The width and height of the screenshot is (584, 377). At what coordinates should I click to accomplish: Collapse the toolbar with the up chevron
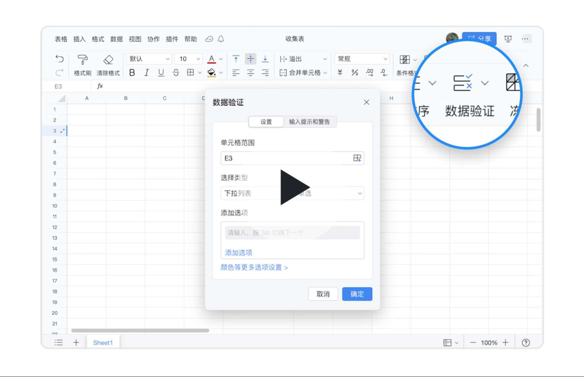pos(526,66)
